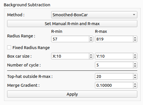This screenshot has width=143, height=105.
Task: Increment box car X size up arrow
Action: coord(91,55)
